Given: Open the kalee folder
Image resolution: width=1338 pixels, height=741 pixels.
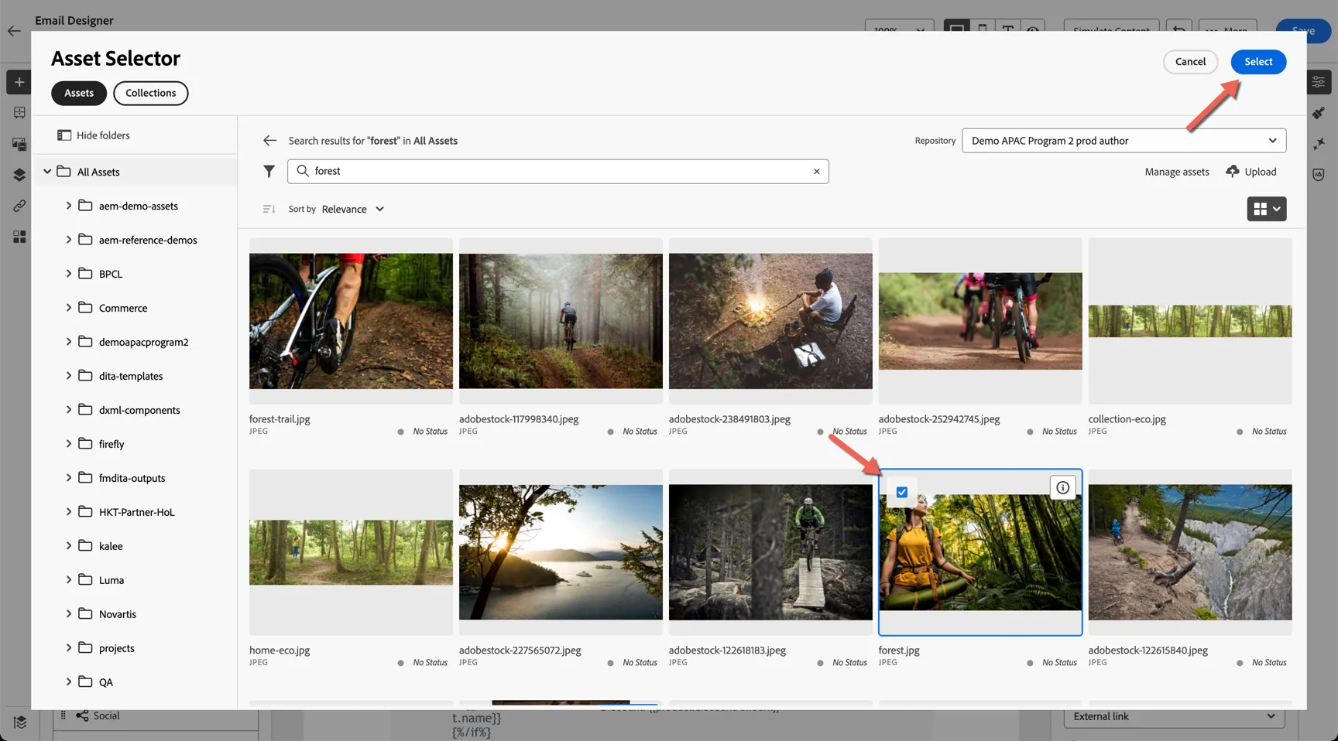Looking at the screenshot, I should click(x=111, y=546).
